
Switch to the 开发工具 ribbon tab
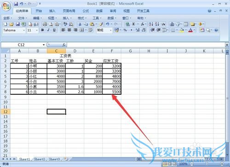pos(143,11)
